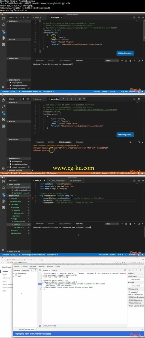145x338 pixels.
Task: Select Extensions in the DevTools left list
Action: 6,278
